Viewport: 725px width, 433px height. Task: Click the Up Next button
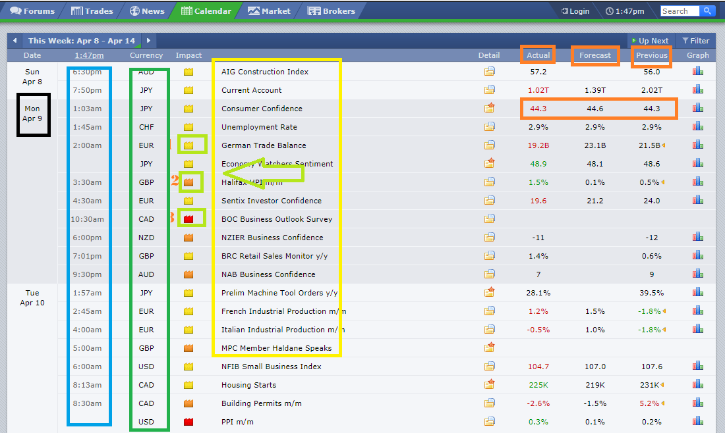click(x=650, y=41)
